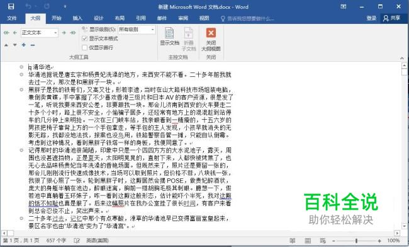The image size is (409, 247).
Task: Click the vertical scrollbar up arrow
Action: (405, 66)
